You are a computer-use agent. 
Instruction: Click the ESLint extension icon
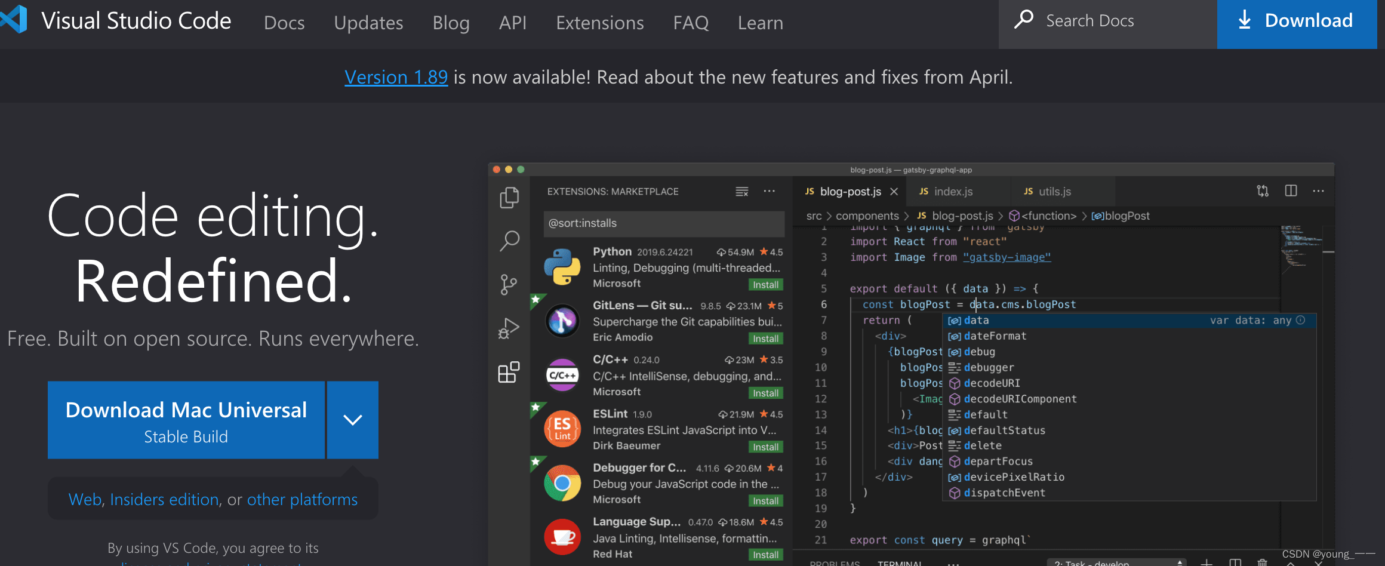pyautogui.click(x=562, y=429)
